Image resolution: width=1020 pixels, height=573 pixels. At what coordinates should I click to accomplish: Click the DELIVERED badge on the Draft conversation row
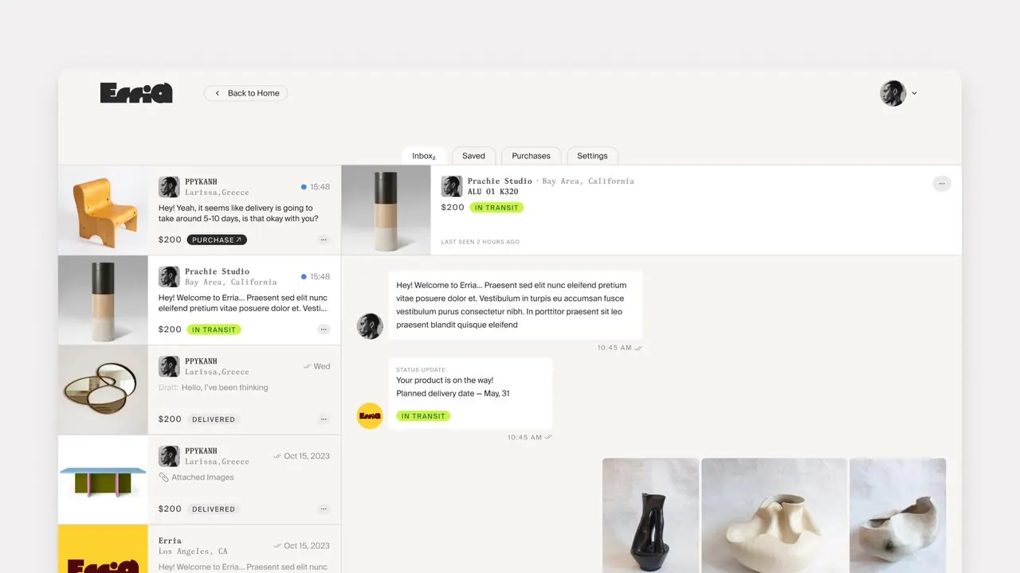(214, 419)
